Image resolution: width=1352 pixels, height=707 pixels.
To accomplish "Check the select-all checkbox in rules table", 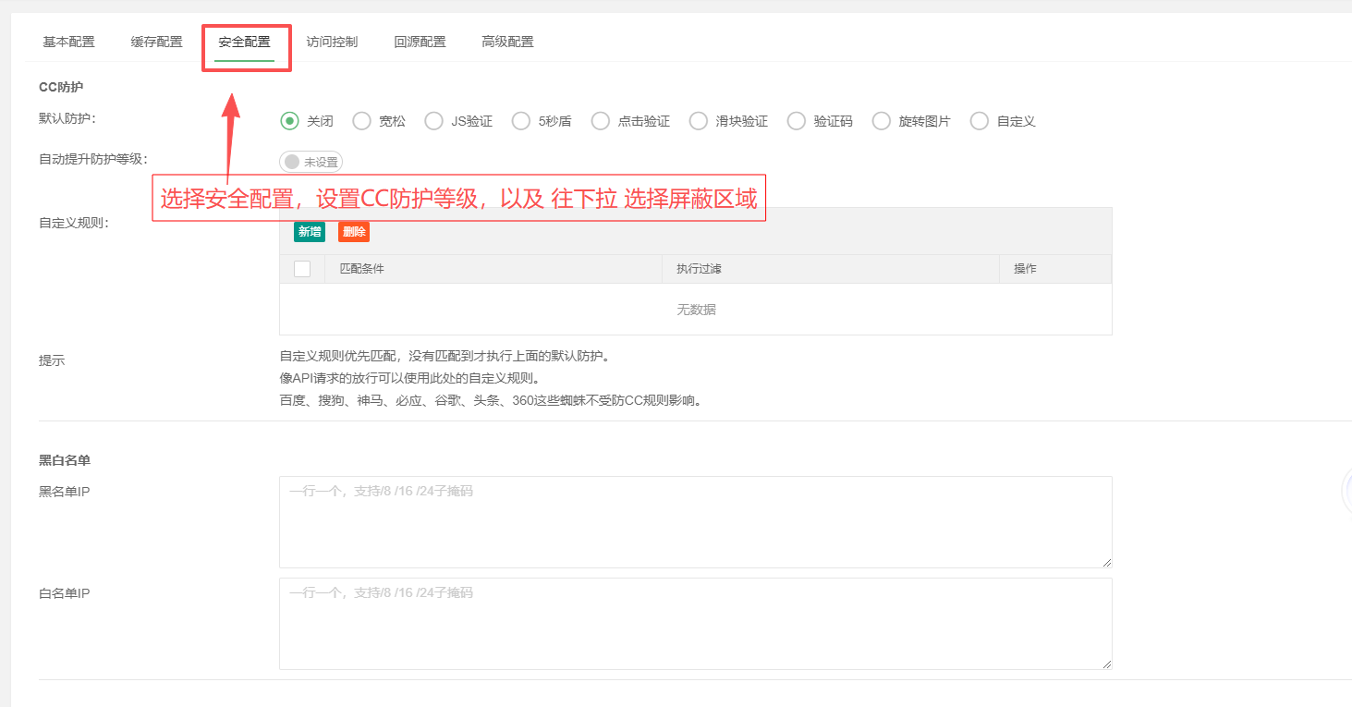I will 302,269.
